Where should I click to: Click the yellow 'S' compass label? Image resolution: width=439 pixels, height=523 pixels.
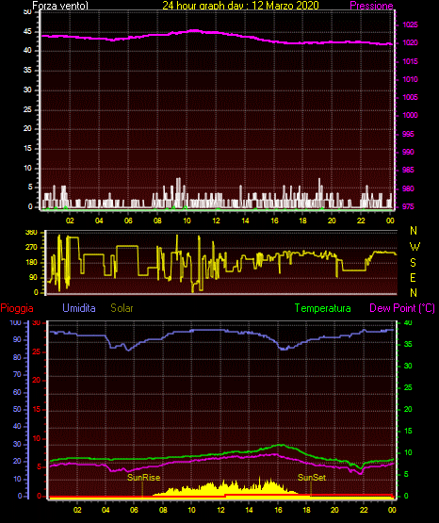coord(413,263)
